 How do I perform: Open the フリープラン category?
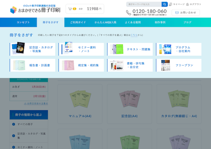coord(179,65)
